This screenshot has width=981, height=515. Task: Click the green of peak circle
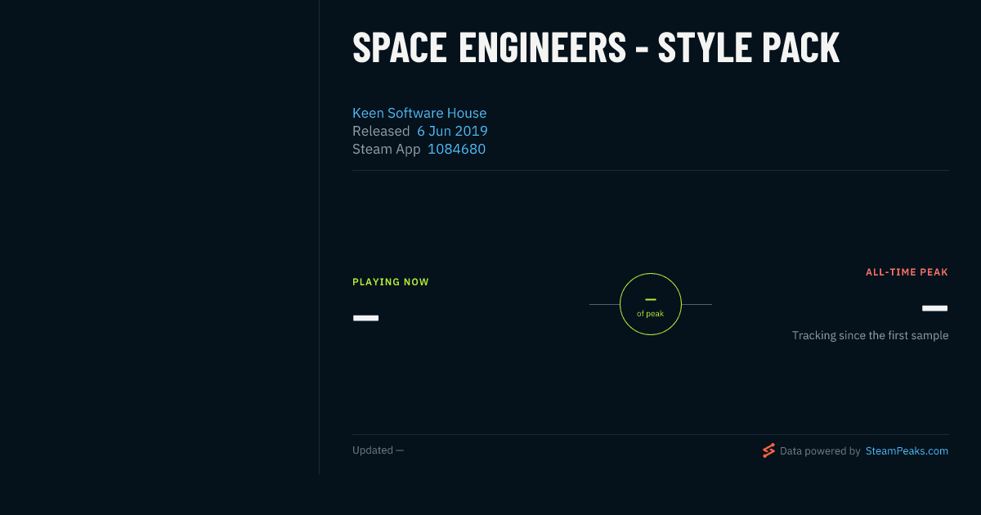[x=651, y=304]
